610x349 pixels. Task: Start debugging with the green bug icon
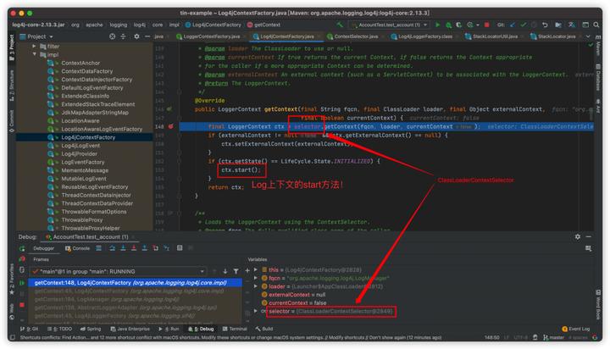pos(448,25)
